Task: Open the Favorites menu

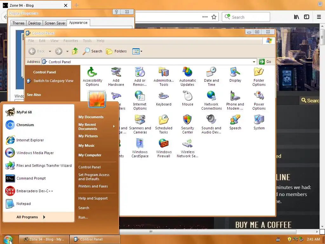Action: (x=71, y=41)
